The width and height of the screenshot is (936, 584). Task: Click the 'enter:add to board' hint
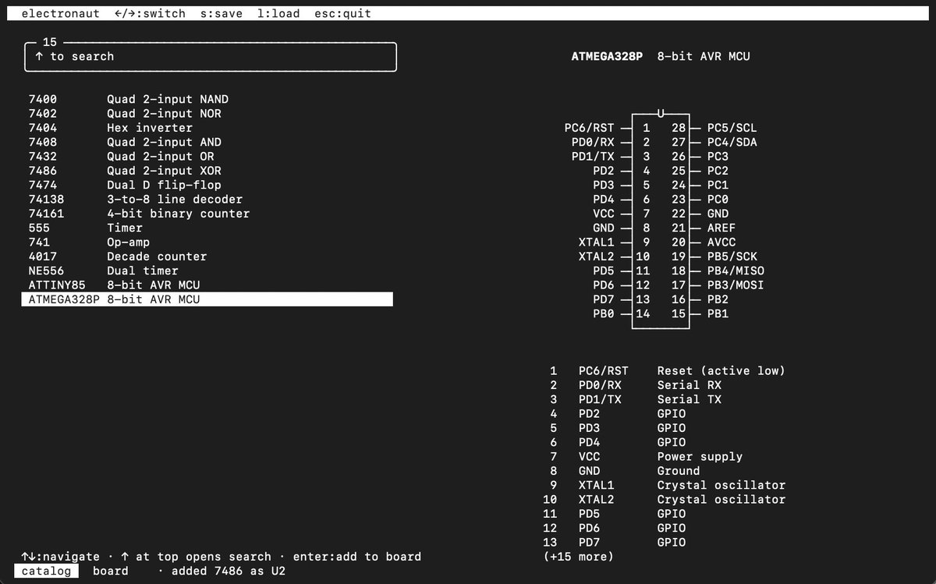(357, 557)
